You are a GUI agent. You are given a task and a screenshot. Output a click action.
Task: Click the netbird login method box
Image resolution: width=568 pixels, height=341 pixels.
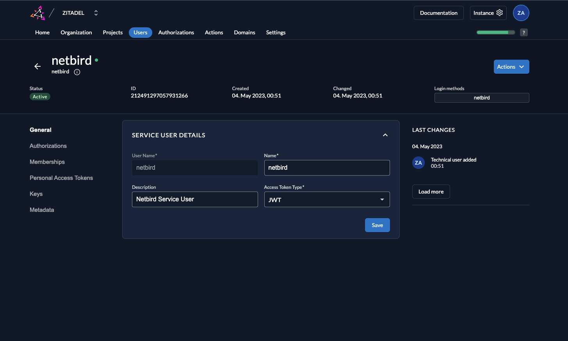482,98
